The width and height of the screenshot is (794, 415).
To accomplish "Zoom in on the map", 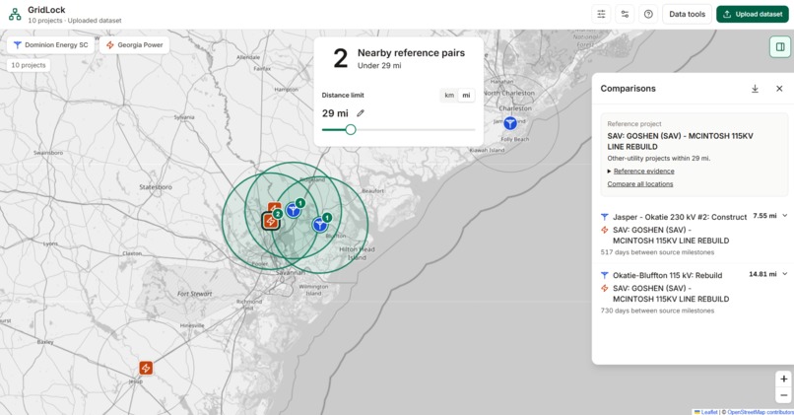I will [x=783, y=380].
